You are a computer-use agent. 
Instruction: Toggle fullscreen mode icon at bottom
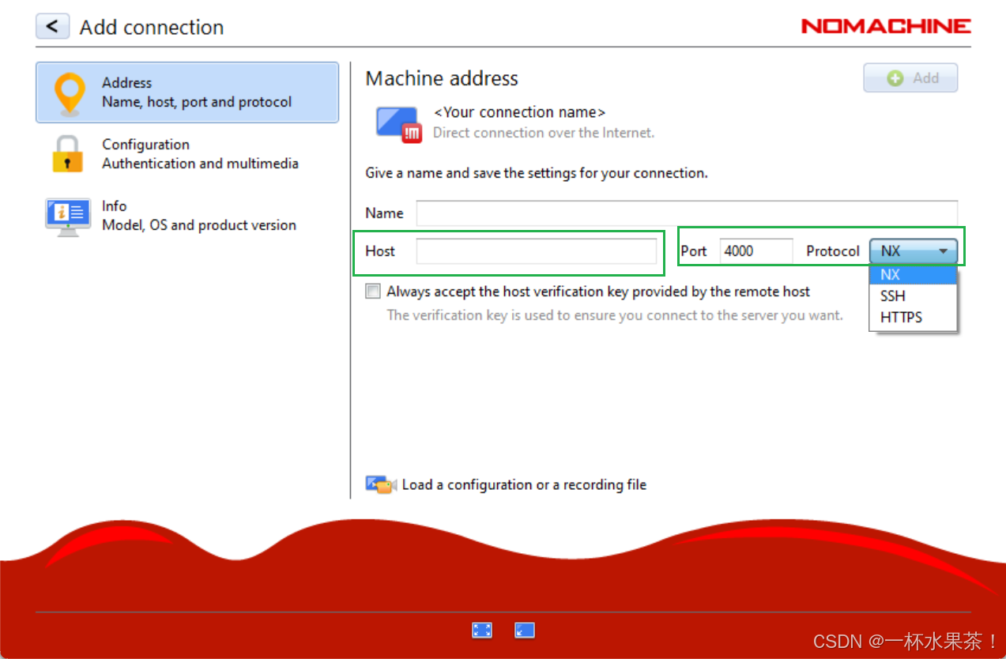click(482, 630)
